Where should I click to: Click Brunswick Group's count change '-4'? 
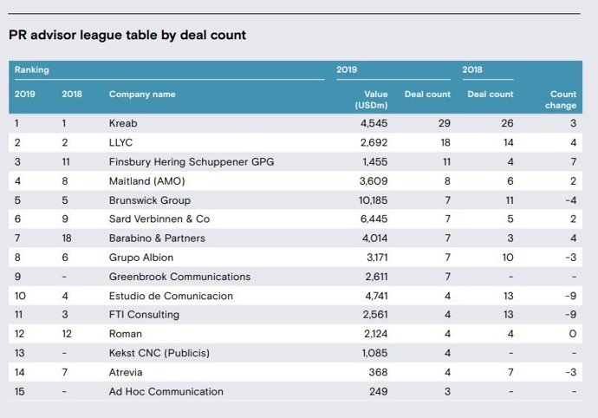click(571, 200)
